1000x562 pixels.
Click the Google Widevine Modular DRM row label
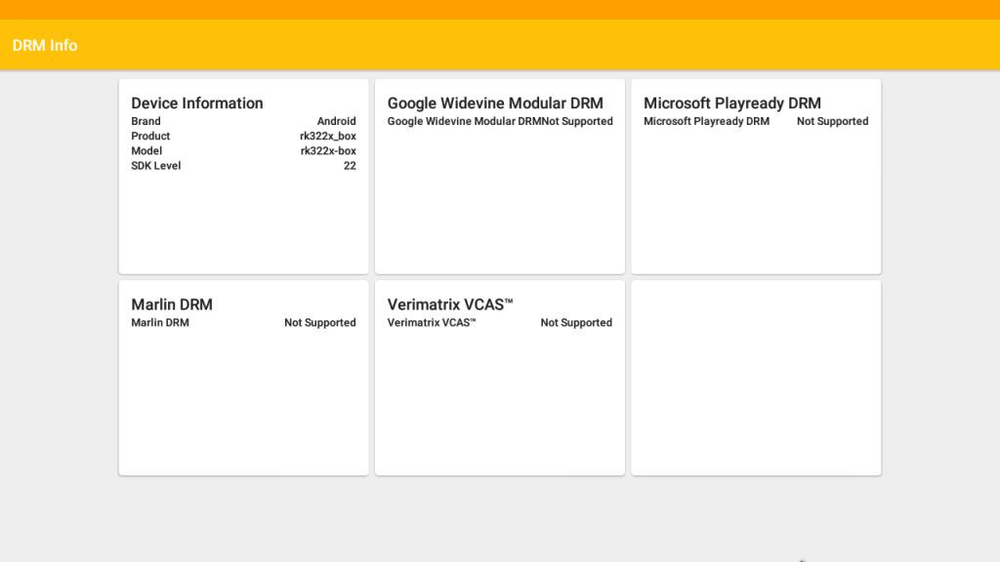click(x=464, y=121)
